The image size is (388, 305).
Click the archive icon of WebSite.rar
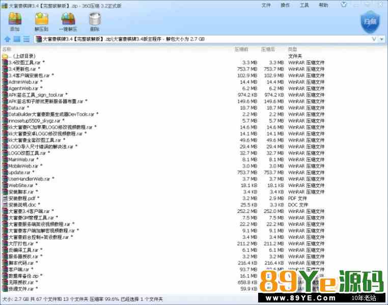click(5, 185)
